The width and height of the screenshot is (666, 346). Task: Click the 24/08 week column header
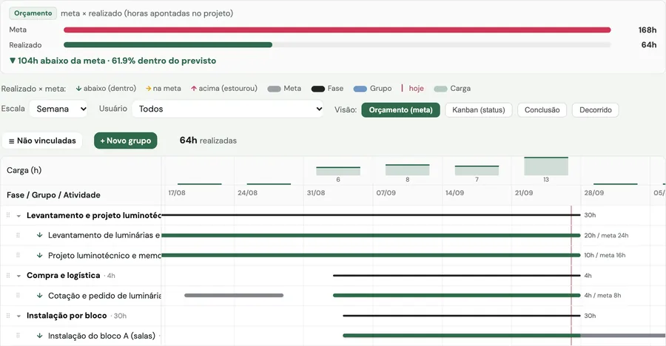[247, 193]
